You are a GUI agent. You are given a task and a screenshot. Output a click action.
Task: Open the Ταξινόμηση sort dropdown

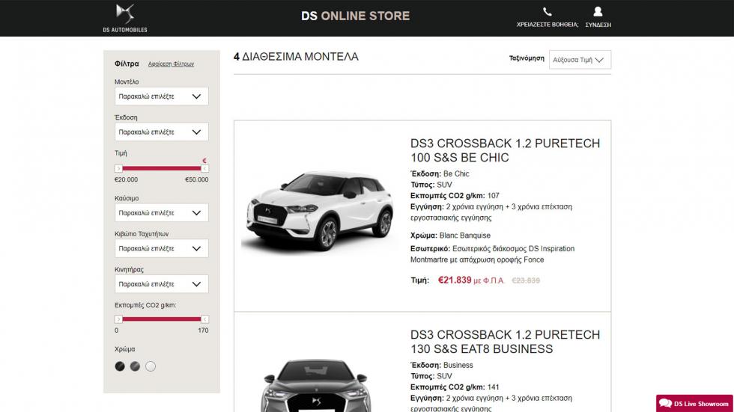point(580,60)
